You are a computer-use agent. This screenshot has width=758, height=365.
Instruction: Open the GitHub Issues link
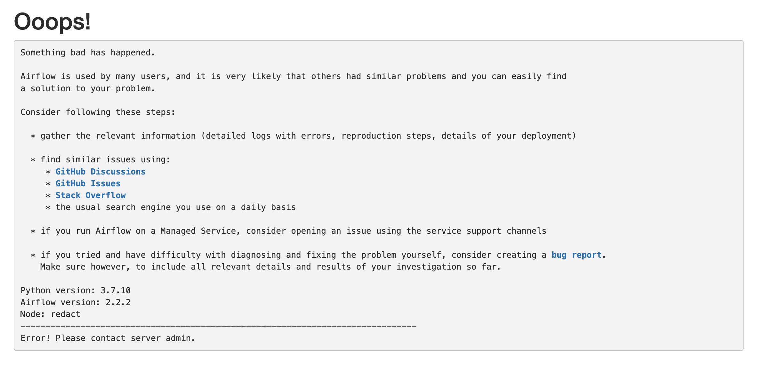pyautogui.click(x=88, y=183)
